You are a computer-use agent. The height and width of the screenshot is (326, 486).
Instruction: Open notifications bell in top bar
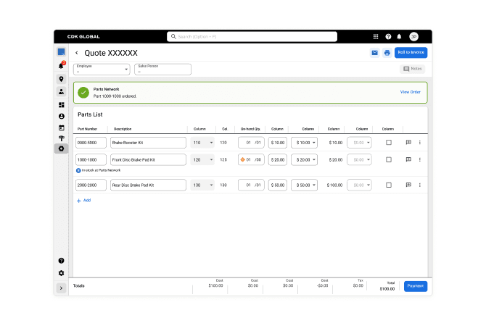click(399, 36)
